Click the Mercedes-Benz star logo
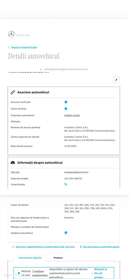Viewport: 129px width, 279px height. 11,34
